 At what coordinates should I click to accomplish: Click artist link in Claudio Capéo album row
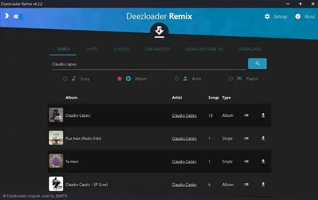pos(184,115)
